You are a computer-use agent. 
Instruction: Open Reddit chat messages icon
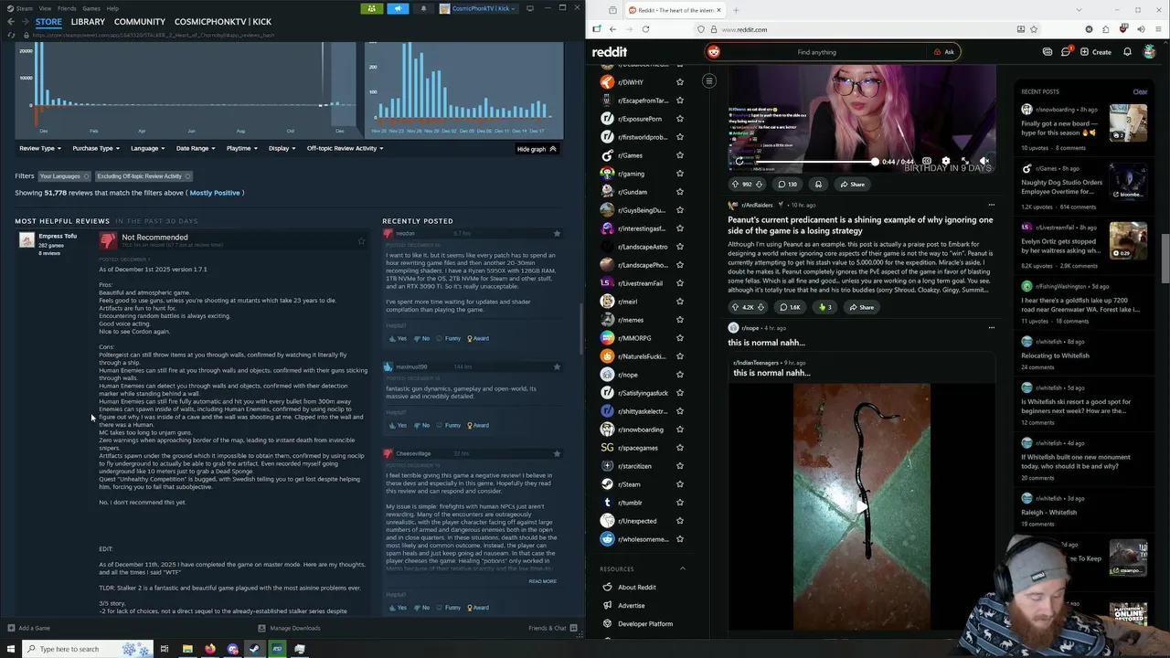[x=1066, y=52]
